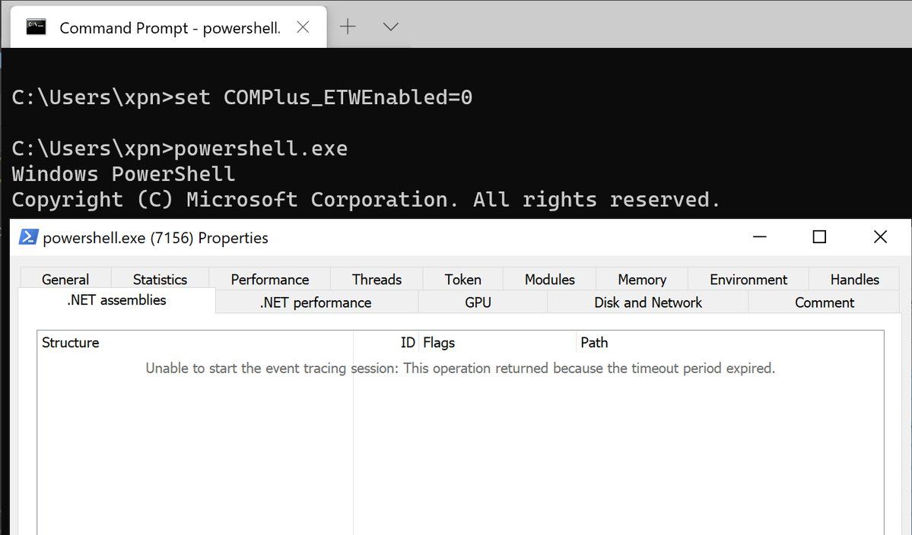This screenshot has width=912, height=535.
Task: View the .NET performance tab
Action: 316,302
